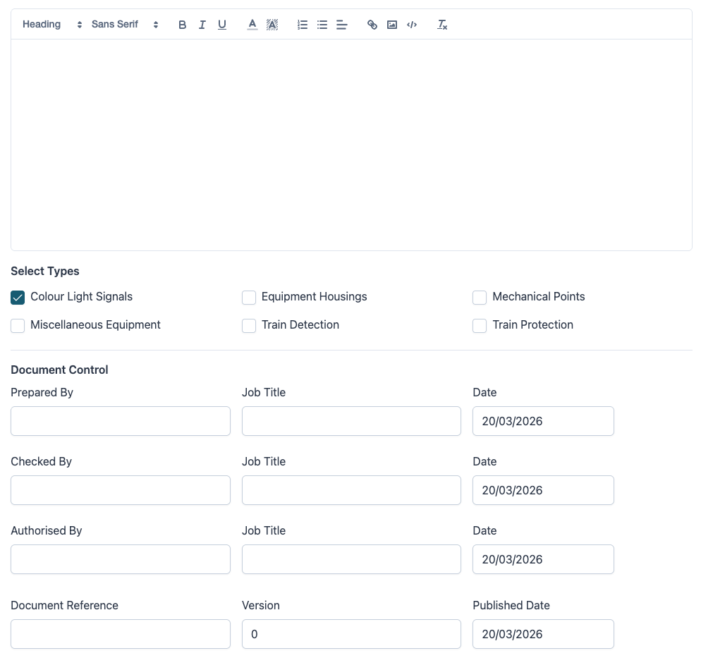Click the Published Date field

click(543, 634)
